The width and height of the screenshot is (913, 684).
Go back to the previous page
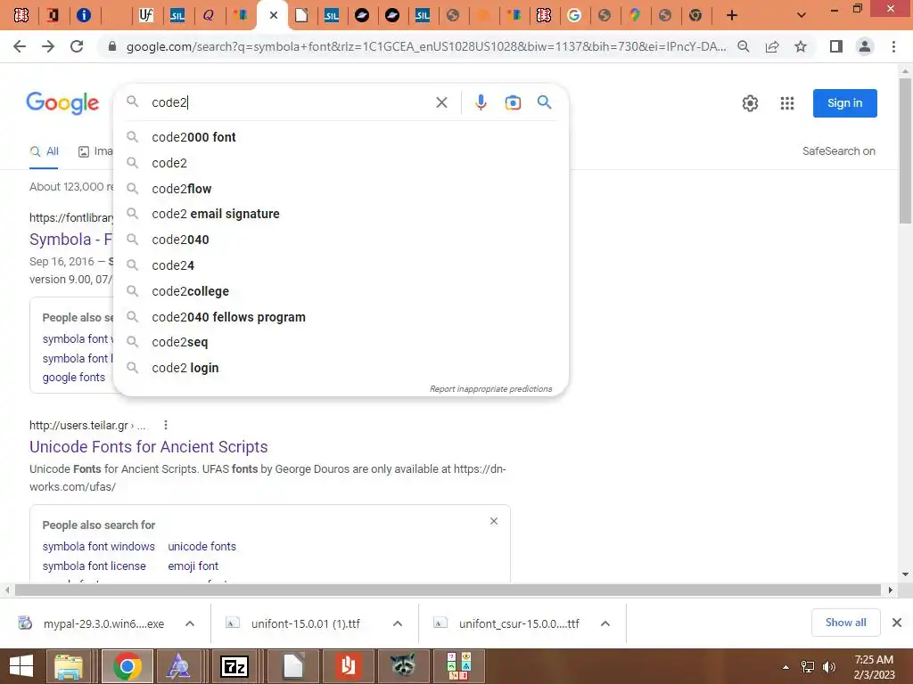point(20,46)
